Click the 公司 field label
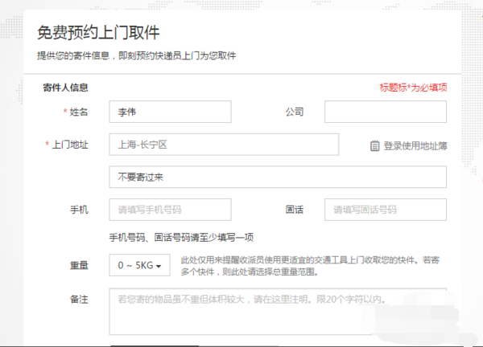Image resolution: width=483 pixels, height=347 pixels. (295, 112)
